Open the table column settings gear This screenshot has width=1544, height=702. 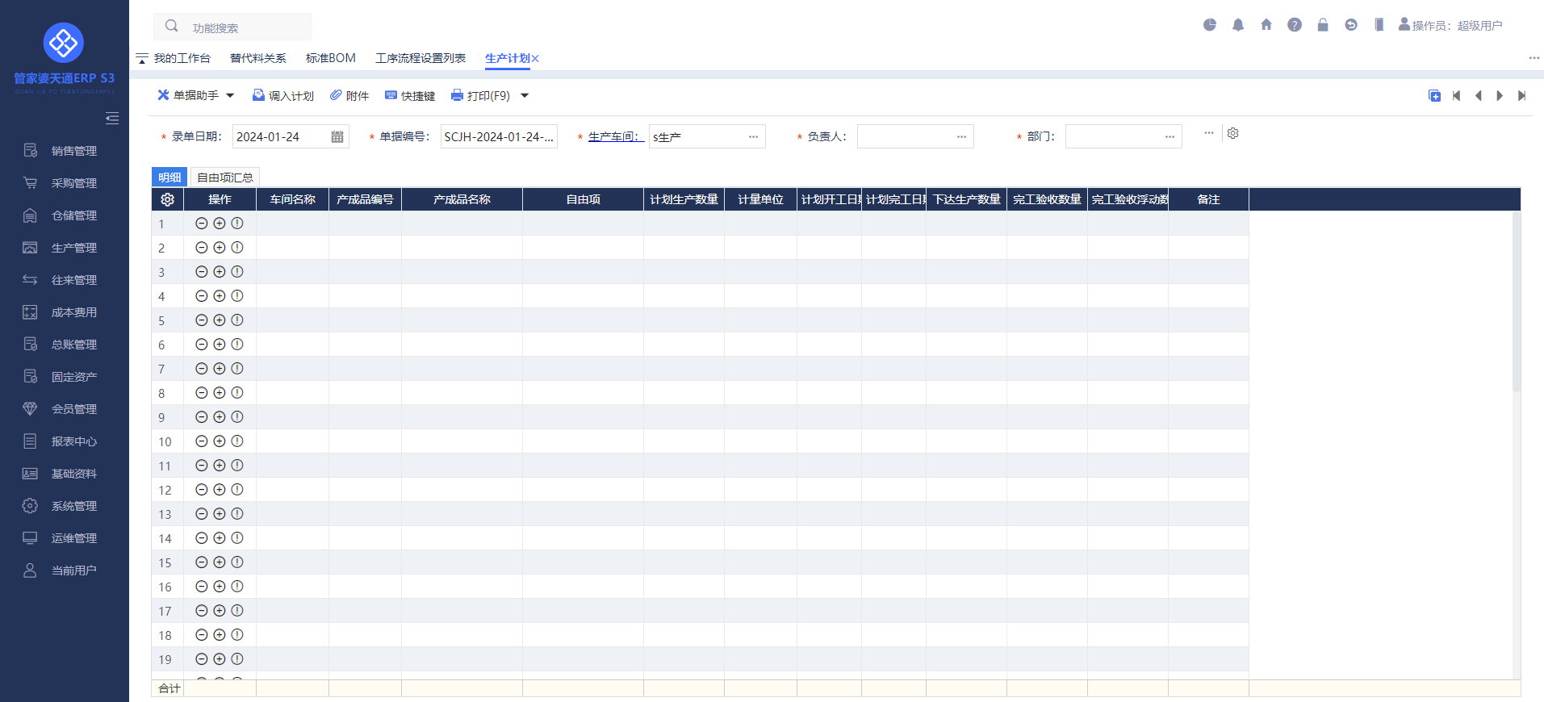[x=168, y=199]
